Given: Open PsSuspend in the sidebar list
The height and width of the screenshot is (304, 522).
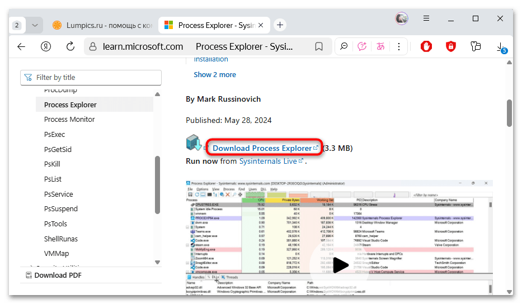Looking at the screenshot, I should click(61, 209).
